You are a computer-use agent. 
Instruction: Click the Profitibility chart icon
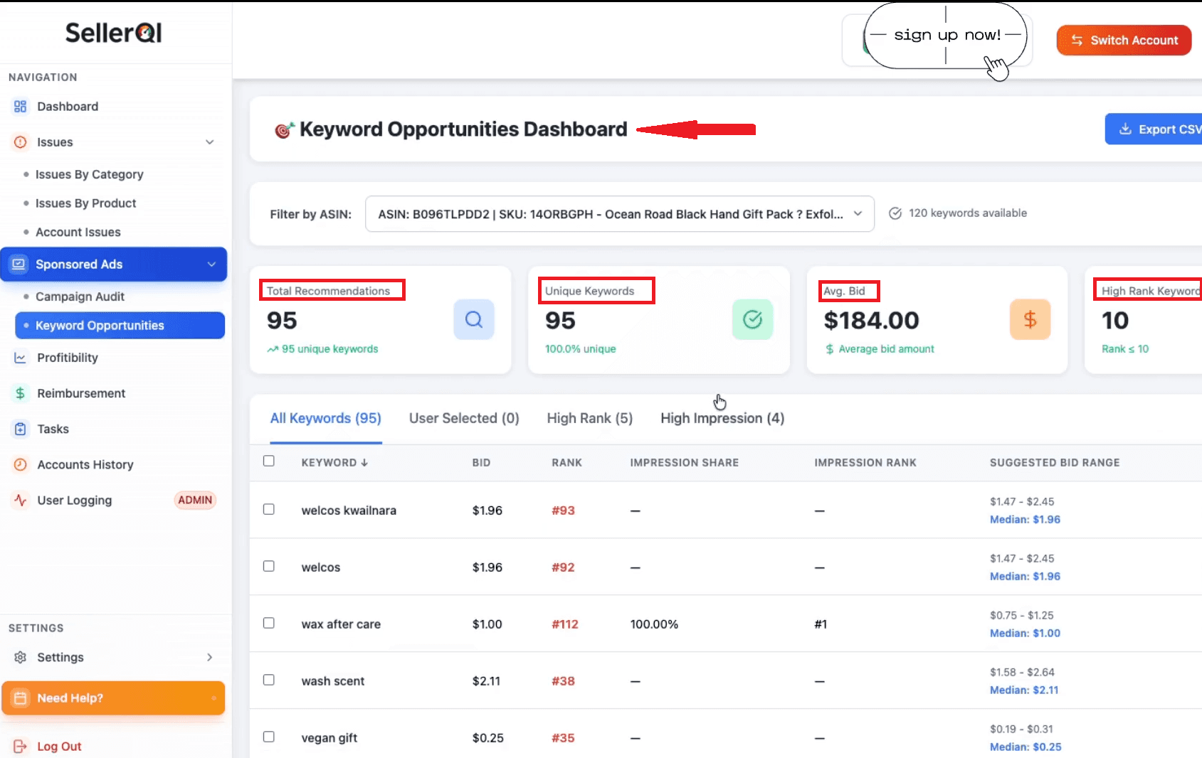tap(20, 358)
